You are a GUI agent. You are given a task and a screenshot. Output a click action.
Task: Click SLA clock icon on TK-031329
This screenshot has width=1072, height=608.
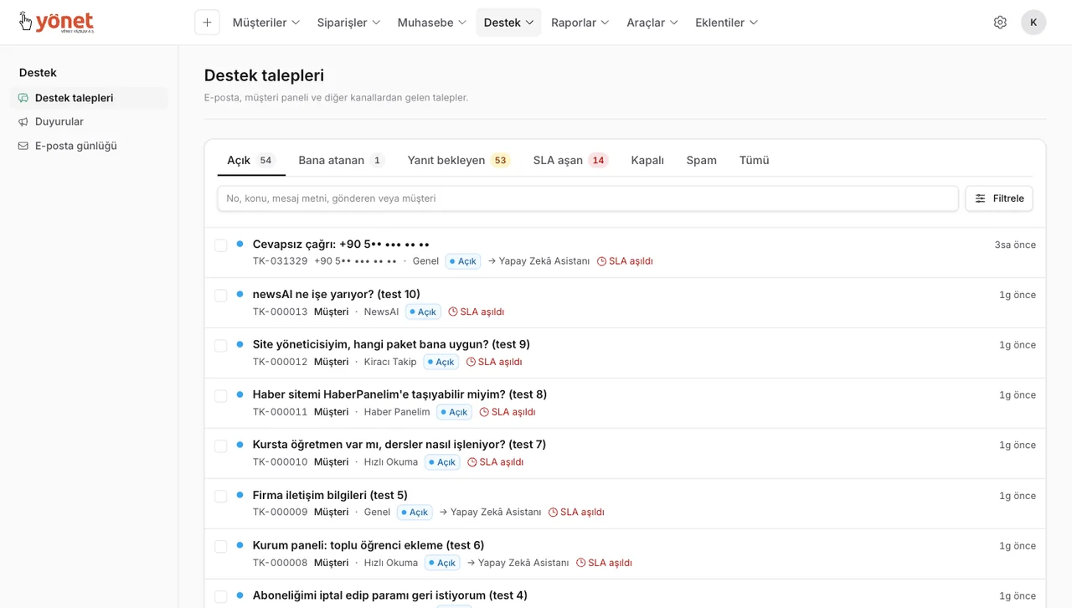(601, 261)
